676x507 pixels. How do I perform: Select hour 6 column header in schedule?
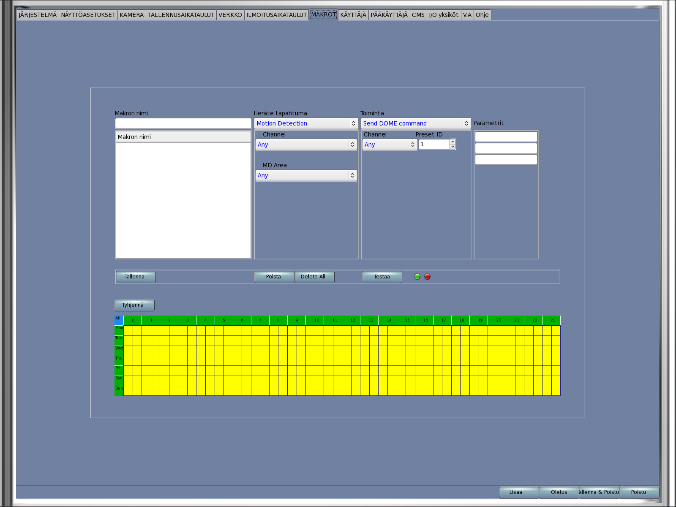(x=242, y=320)
